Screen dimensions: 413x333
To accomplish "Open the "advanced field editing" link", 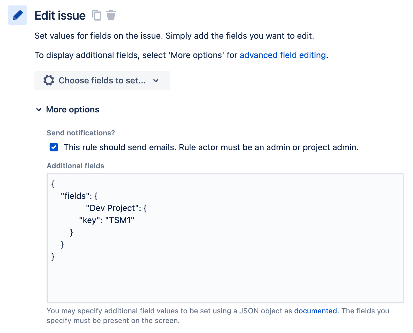I will click(x=283, y=55).
